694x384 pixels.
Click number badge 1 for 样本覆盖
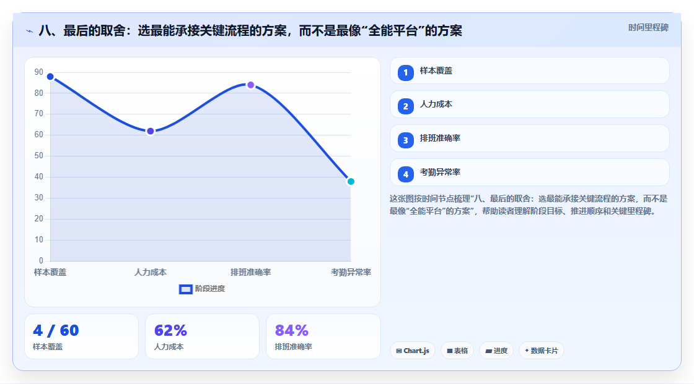[x=405, y=72]
